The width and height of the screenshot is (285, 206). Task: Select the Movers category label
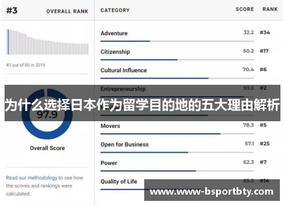pyautogui.click(x=110, y=126)
